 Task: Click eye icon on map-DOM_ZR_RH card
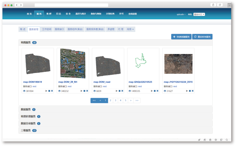pyautogui.click(x=59, y=91)
